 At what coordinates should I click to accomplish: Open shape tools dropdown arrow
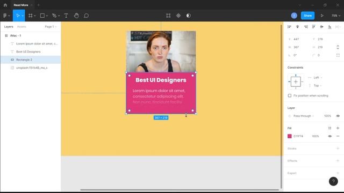(47, 16)
